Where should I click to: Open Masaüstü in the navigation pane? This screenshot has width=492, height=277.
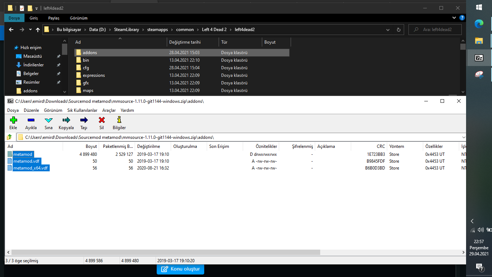point(32,56)
